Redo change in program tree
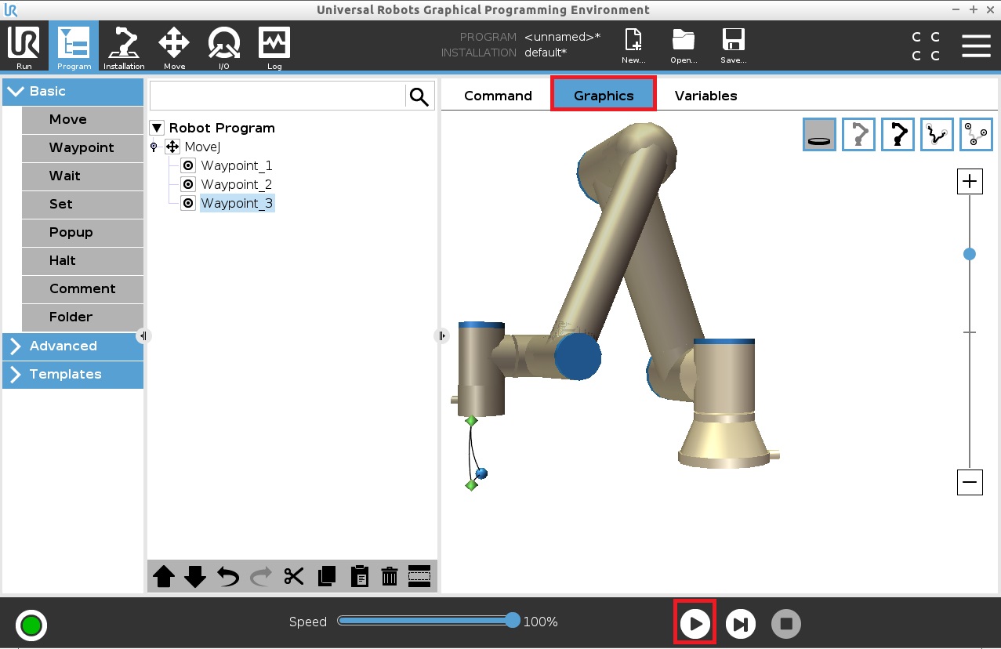 point(261,577)
